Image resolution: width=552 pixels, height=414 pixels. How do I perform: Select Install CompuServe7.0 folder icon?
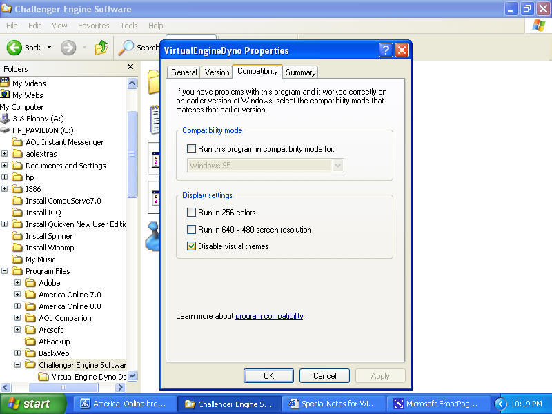17,201
